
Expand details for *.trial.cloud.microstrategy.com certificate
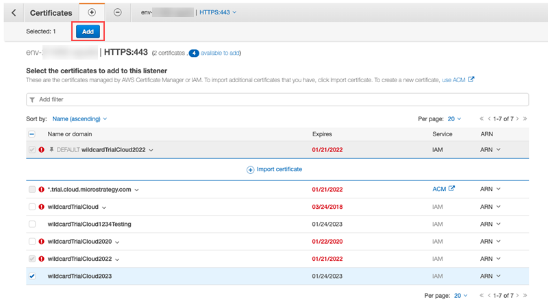pos(138,190)
